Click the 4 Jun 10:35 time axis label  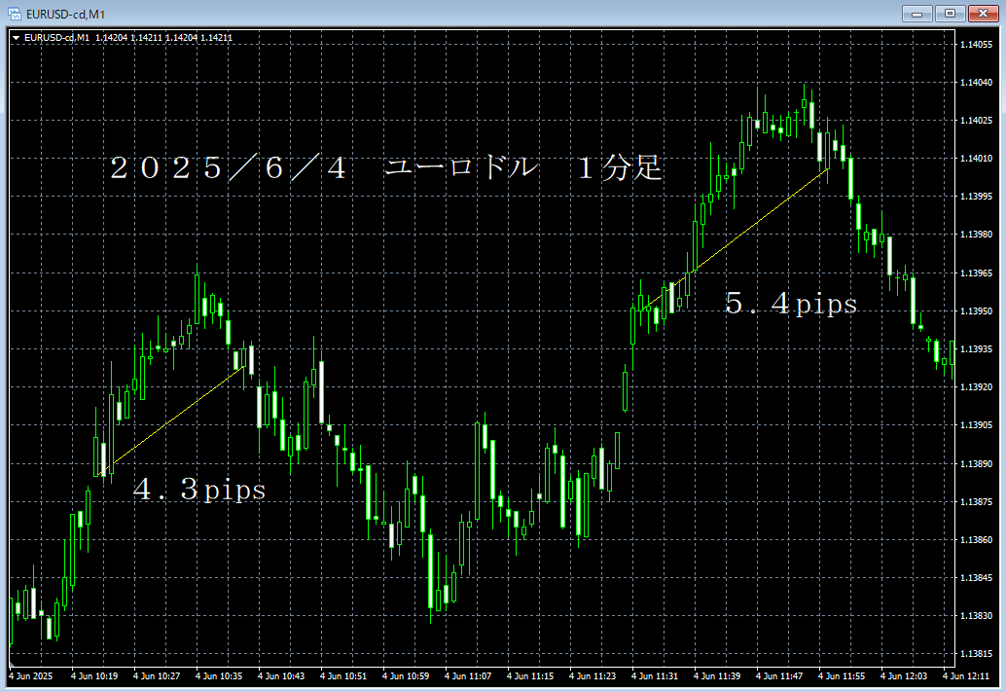[219, 676]
